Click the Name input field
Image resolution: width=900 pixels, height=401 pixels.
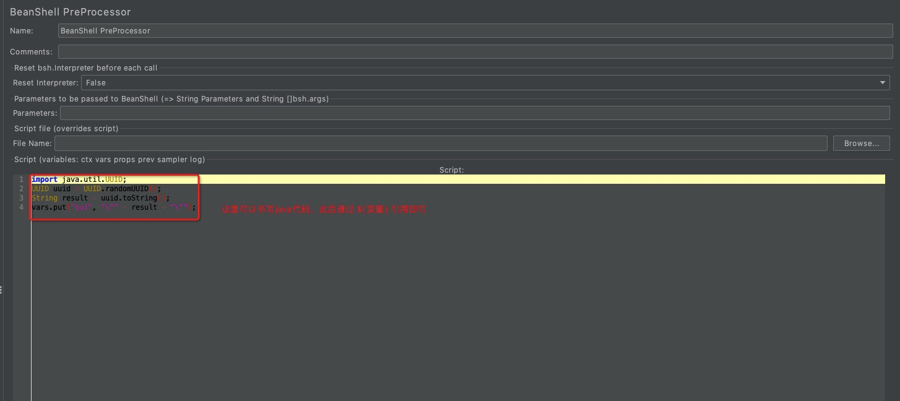click(475, 31)
